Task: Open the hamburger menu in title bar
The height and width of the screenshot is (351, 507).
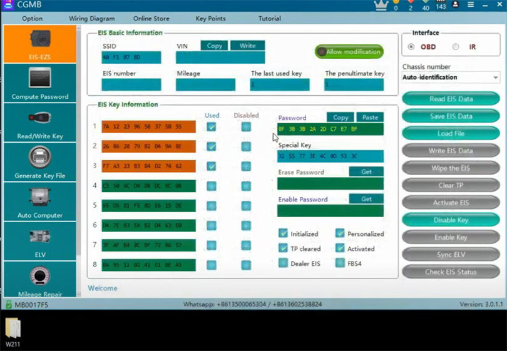Action: [471, 4]
